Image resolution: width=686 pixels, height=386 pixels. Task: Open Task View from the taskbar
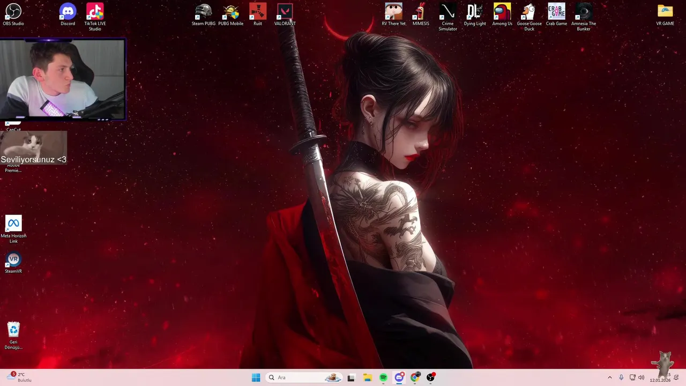coord(351,377)
